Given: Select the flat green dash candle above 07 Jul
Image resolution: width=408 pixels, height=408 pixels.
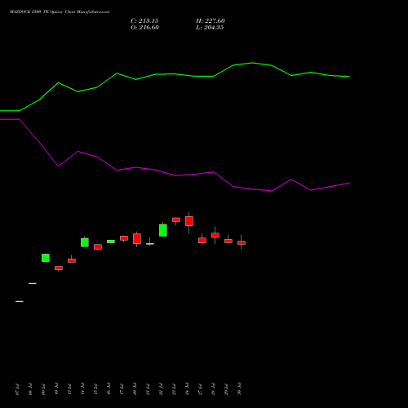Looking at the screenshot, I should coord(20,301).
